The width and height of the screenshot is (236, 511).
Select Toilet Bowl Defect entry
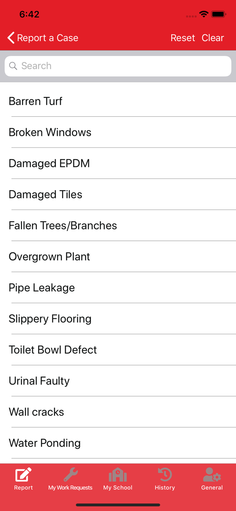click(53, 350)
